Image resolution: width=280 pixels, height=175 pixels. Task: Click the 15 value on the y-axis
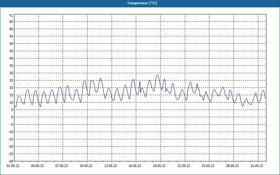point(11,95)
